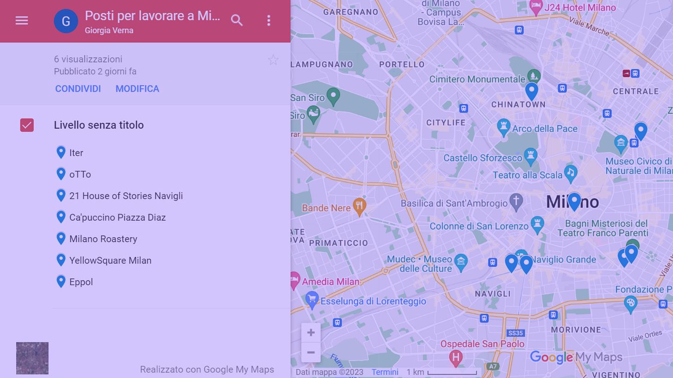The height and width of the screenshot is (378, 673).
Task: Open the hamburger menu
Action: (22, 21)
